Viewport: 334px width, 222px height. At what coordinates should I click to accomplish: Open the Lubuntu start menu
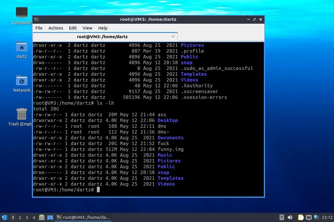4,217
